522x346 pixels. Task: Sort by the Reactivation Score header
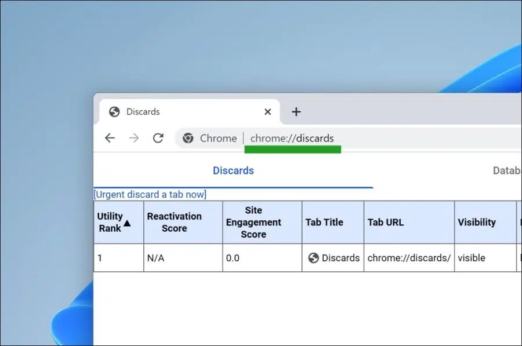tap(183, 222)
